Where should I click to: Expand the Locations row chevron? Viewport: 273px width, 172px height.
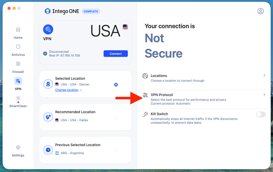tap(264, 75)
